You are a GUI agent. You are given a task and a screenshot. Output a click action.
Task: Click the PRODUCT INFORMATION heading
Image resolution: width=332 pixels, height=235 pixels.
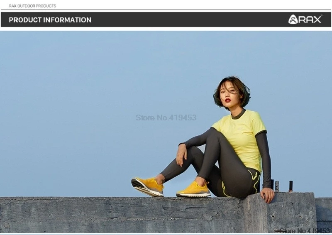50,20
